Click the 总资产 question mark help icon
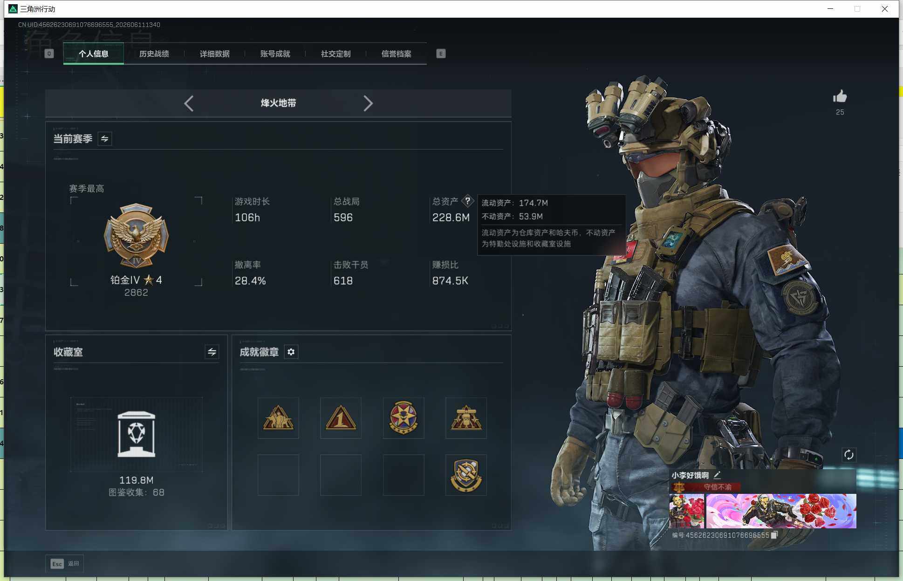 [x=467, y=201]
